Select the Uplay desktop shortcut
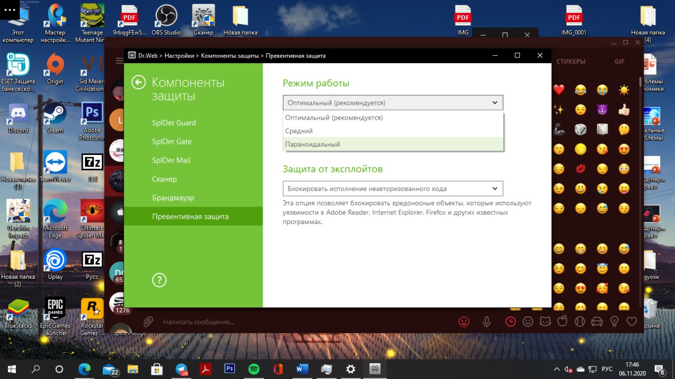Viewport: 675px width, 379px height. pyautogui.click(x=55, y=265)
